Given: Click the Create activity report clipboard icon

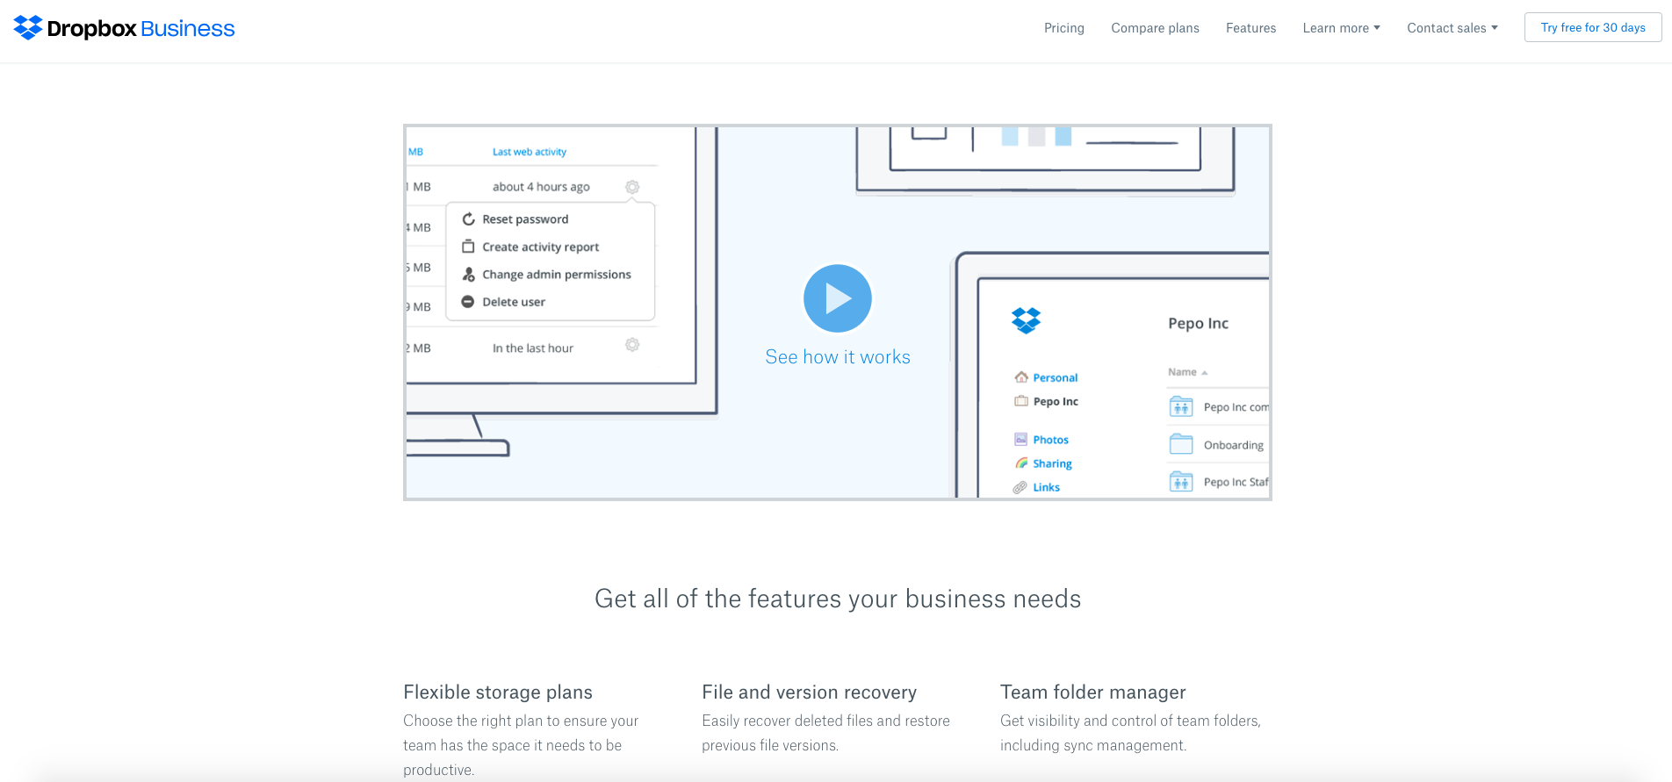Looking at the screenshot, I should click(x=468, y=247).
